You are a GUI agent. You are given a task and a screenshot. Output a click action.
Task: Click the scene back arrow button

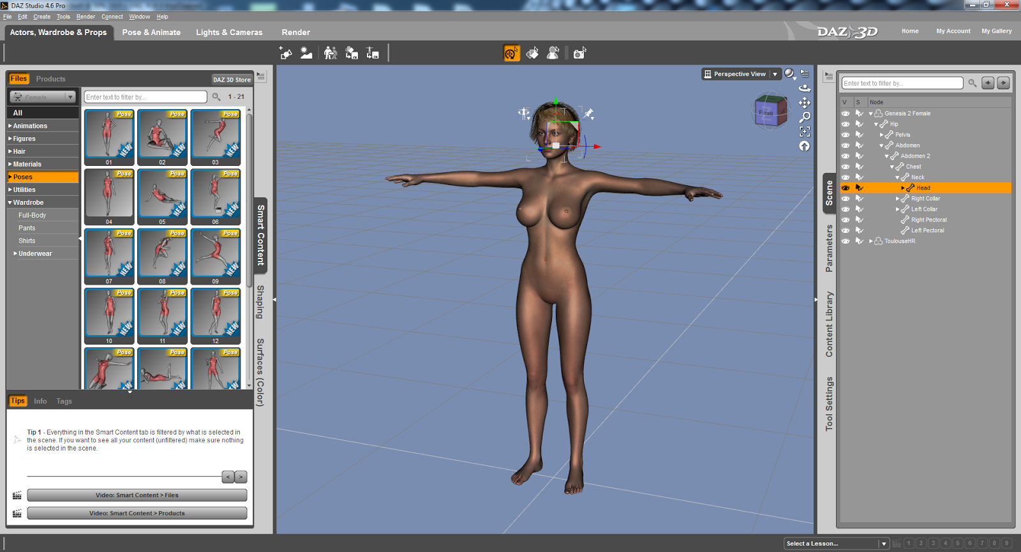tap(988, 83)
